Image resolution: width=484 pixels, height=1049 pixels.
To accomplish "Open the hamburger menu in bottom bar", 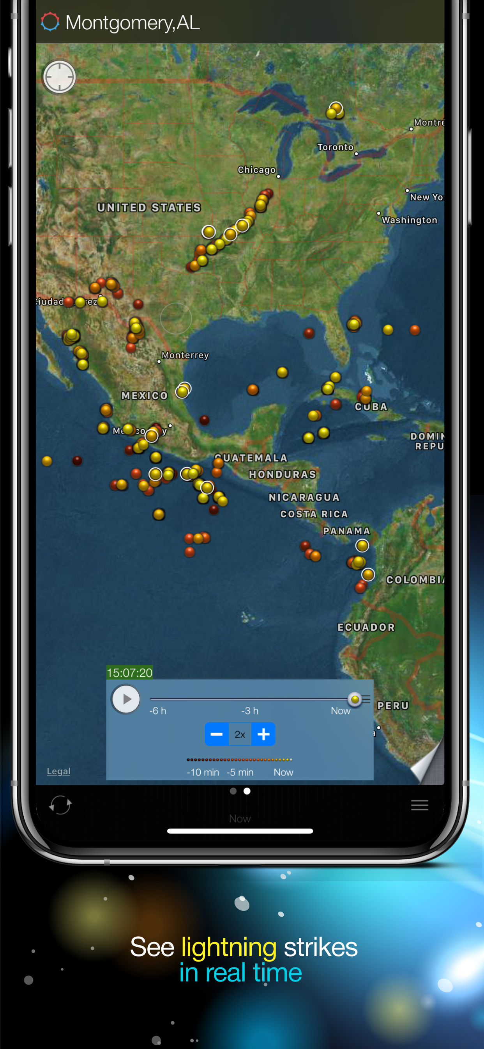I will tap(419, 805).
